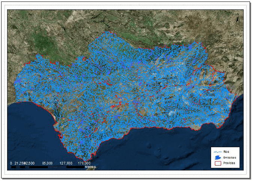
Task: Click the Provicias red outline legend symbol
Action: coord(217,163)
